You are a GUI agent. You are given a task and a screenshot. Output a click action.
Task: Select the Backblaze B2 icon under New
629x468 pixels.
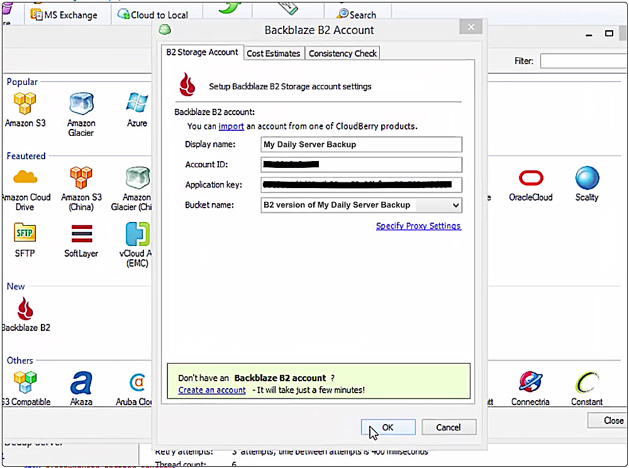pos(25,308)
